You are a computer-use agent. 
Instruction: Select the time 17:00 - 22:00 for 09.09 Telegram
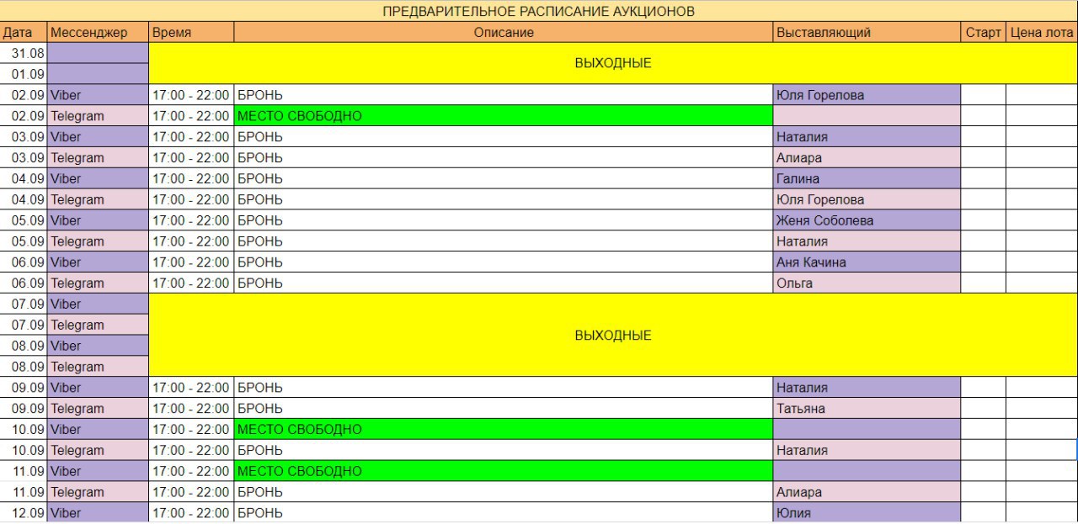coord(191,408)
